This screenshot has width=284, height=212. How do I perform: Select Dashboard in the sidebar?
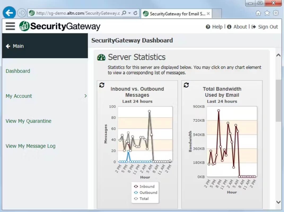[x=18, y=71]
